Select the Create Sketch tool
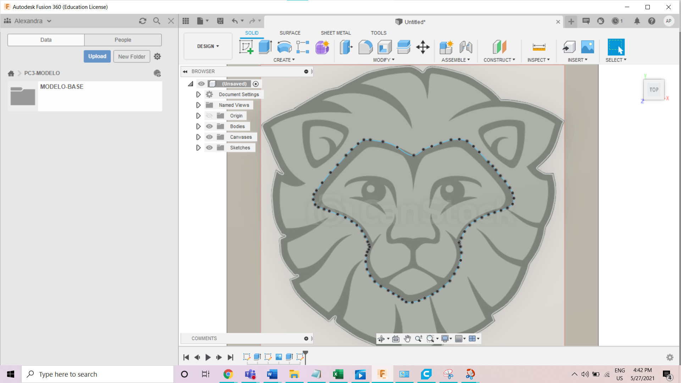Viewport: 681px width, 383px height. (x=246, y=47)
